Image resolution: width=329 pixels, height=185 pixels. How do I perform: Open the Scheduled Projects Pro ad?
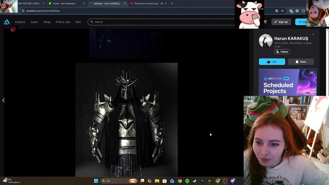click(x=288, y=82)
